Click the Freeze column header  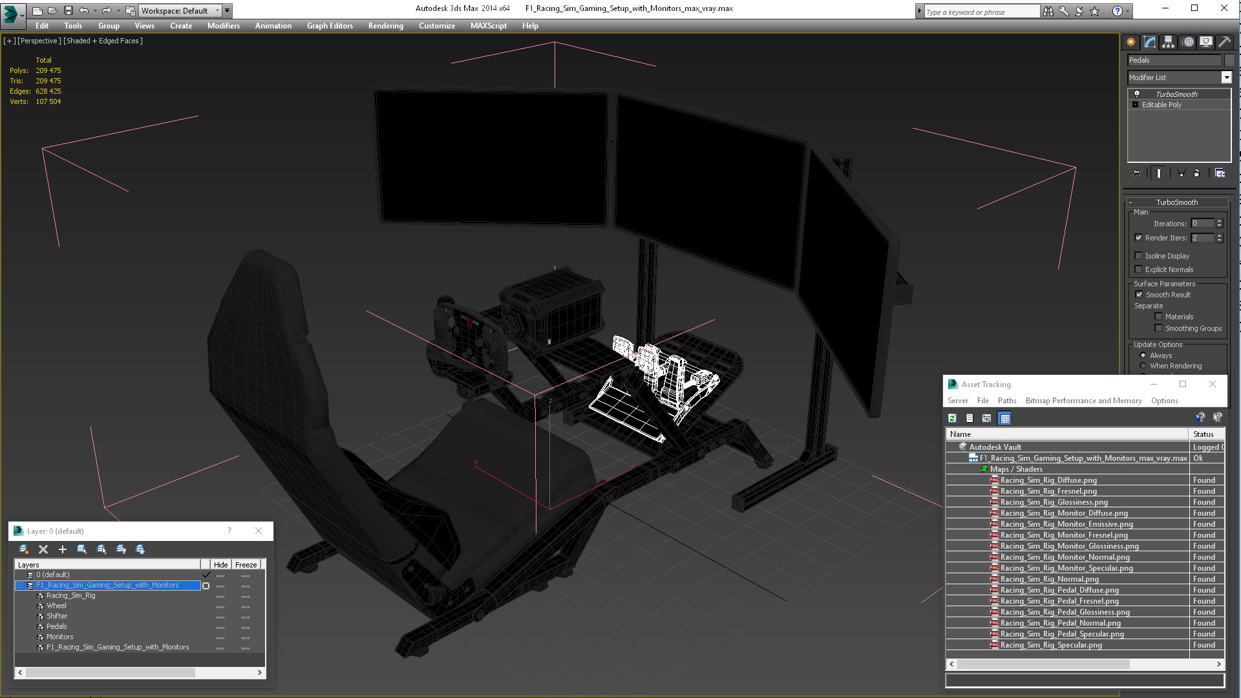[246, 565]
